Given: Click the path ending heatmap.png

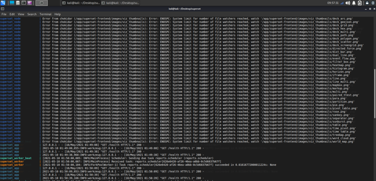Looking at the screenshot, I should (x=307, y=65).
